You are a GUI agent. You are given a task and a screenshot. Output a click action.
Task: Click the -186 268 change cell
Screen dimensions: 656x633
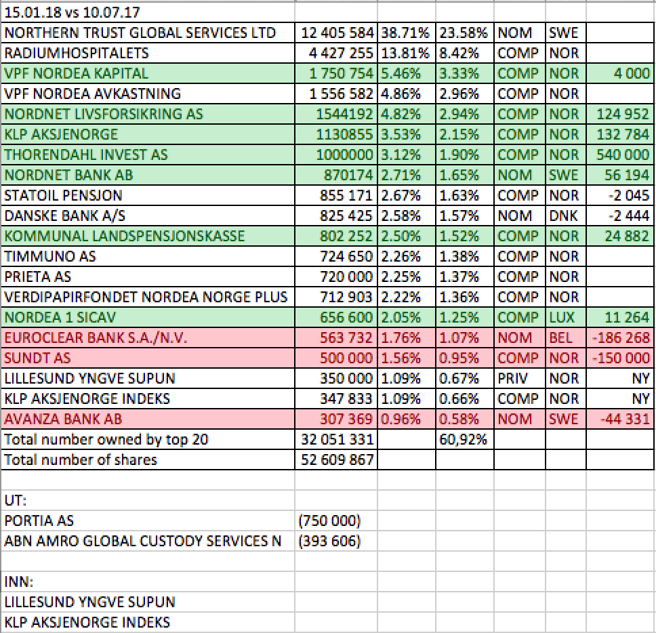coord(619,338)
